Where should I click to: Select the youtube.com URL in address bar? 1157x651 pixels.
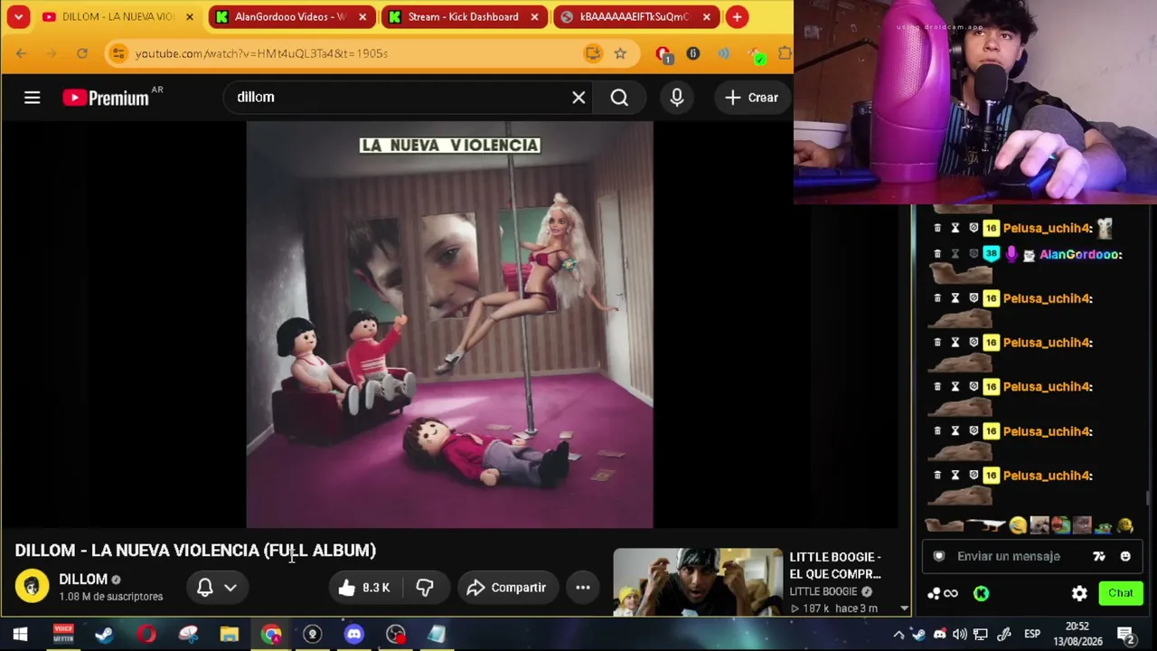261,53
